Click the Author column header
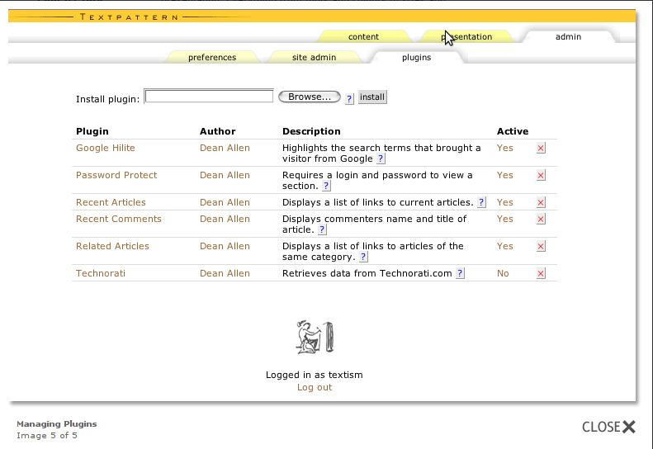The image size is (653, 449). (217, 131)
